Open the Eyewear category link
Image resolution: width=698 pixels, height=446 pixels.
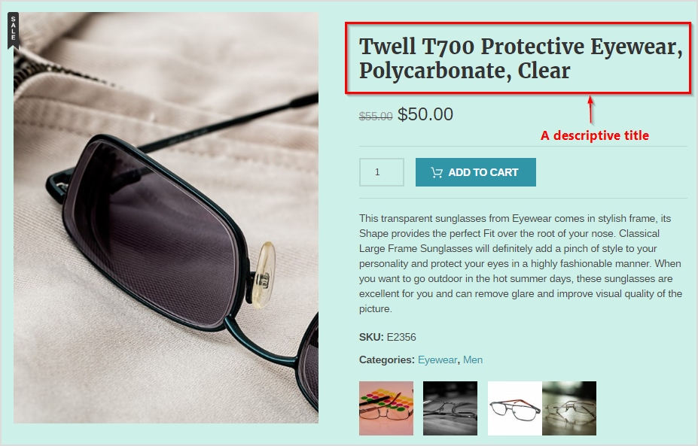437,360
